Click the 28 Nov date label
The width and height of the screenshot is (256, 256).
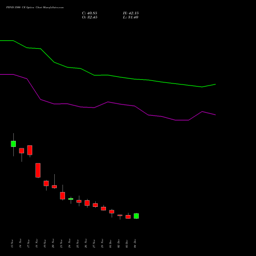click(x=102, y=243)
